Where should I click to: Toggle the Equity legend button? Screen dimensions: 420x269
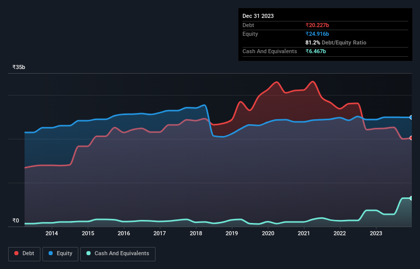click(60, 254)
